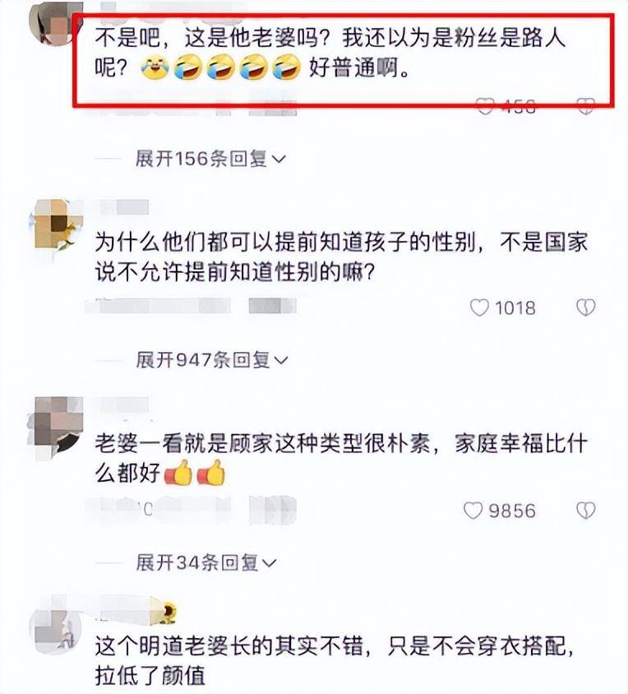Like the red-boxed top comment
The image size is (628, 694).
tap(485, 106)
